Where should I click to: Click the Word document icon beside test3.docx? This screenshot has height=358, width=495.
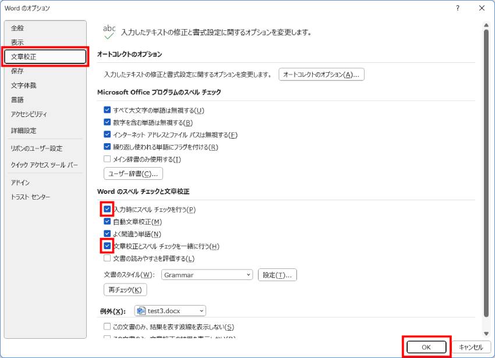click(x=141, y=311)
